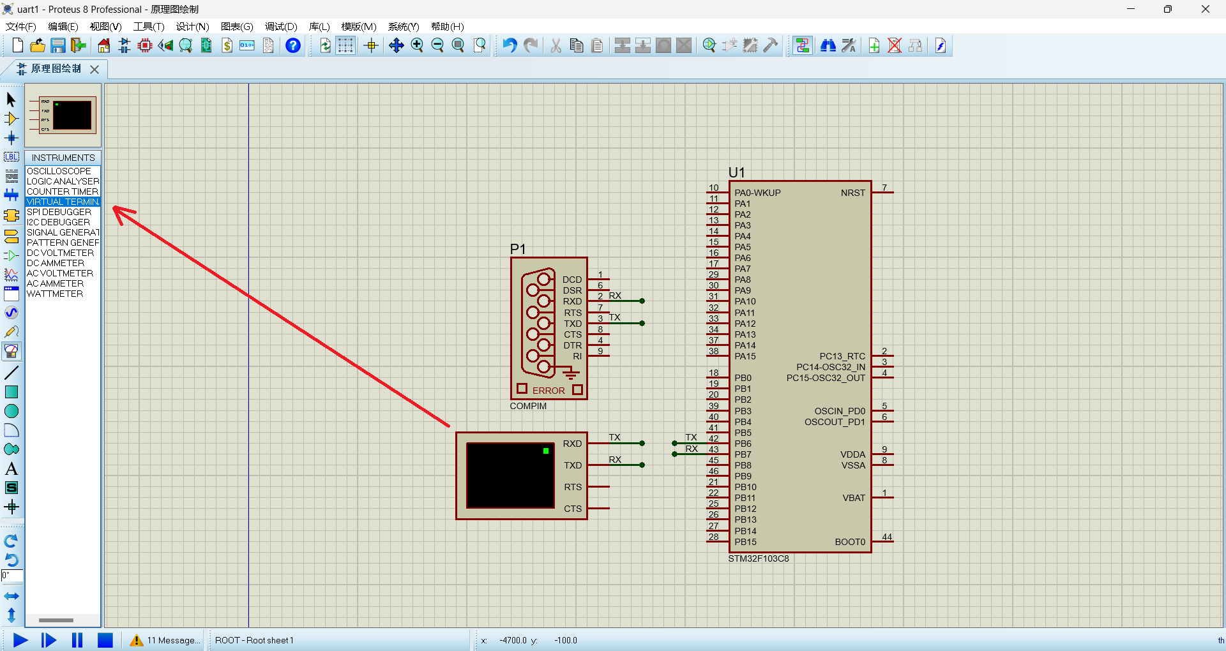Create a new project with the blank page icon
The width and height of the screenshot is (1226, 651).
click(x=18, y=45)
